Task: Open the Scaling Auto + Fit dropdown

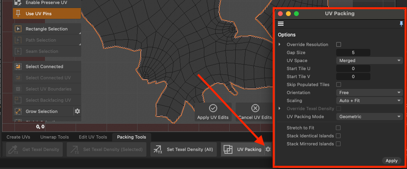Action: click(370, 101)
